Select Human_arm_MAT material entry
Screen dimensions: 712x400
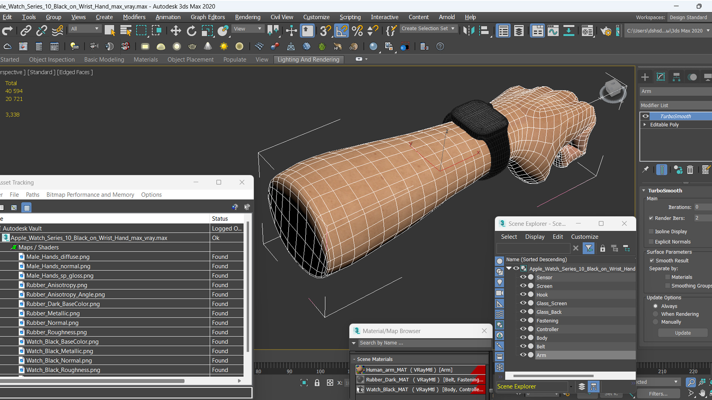click(421, 370)
